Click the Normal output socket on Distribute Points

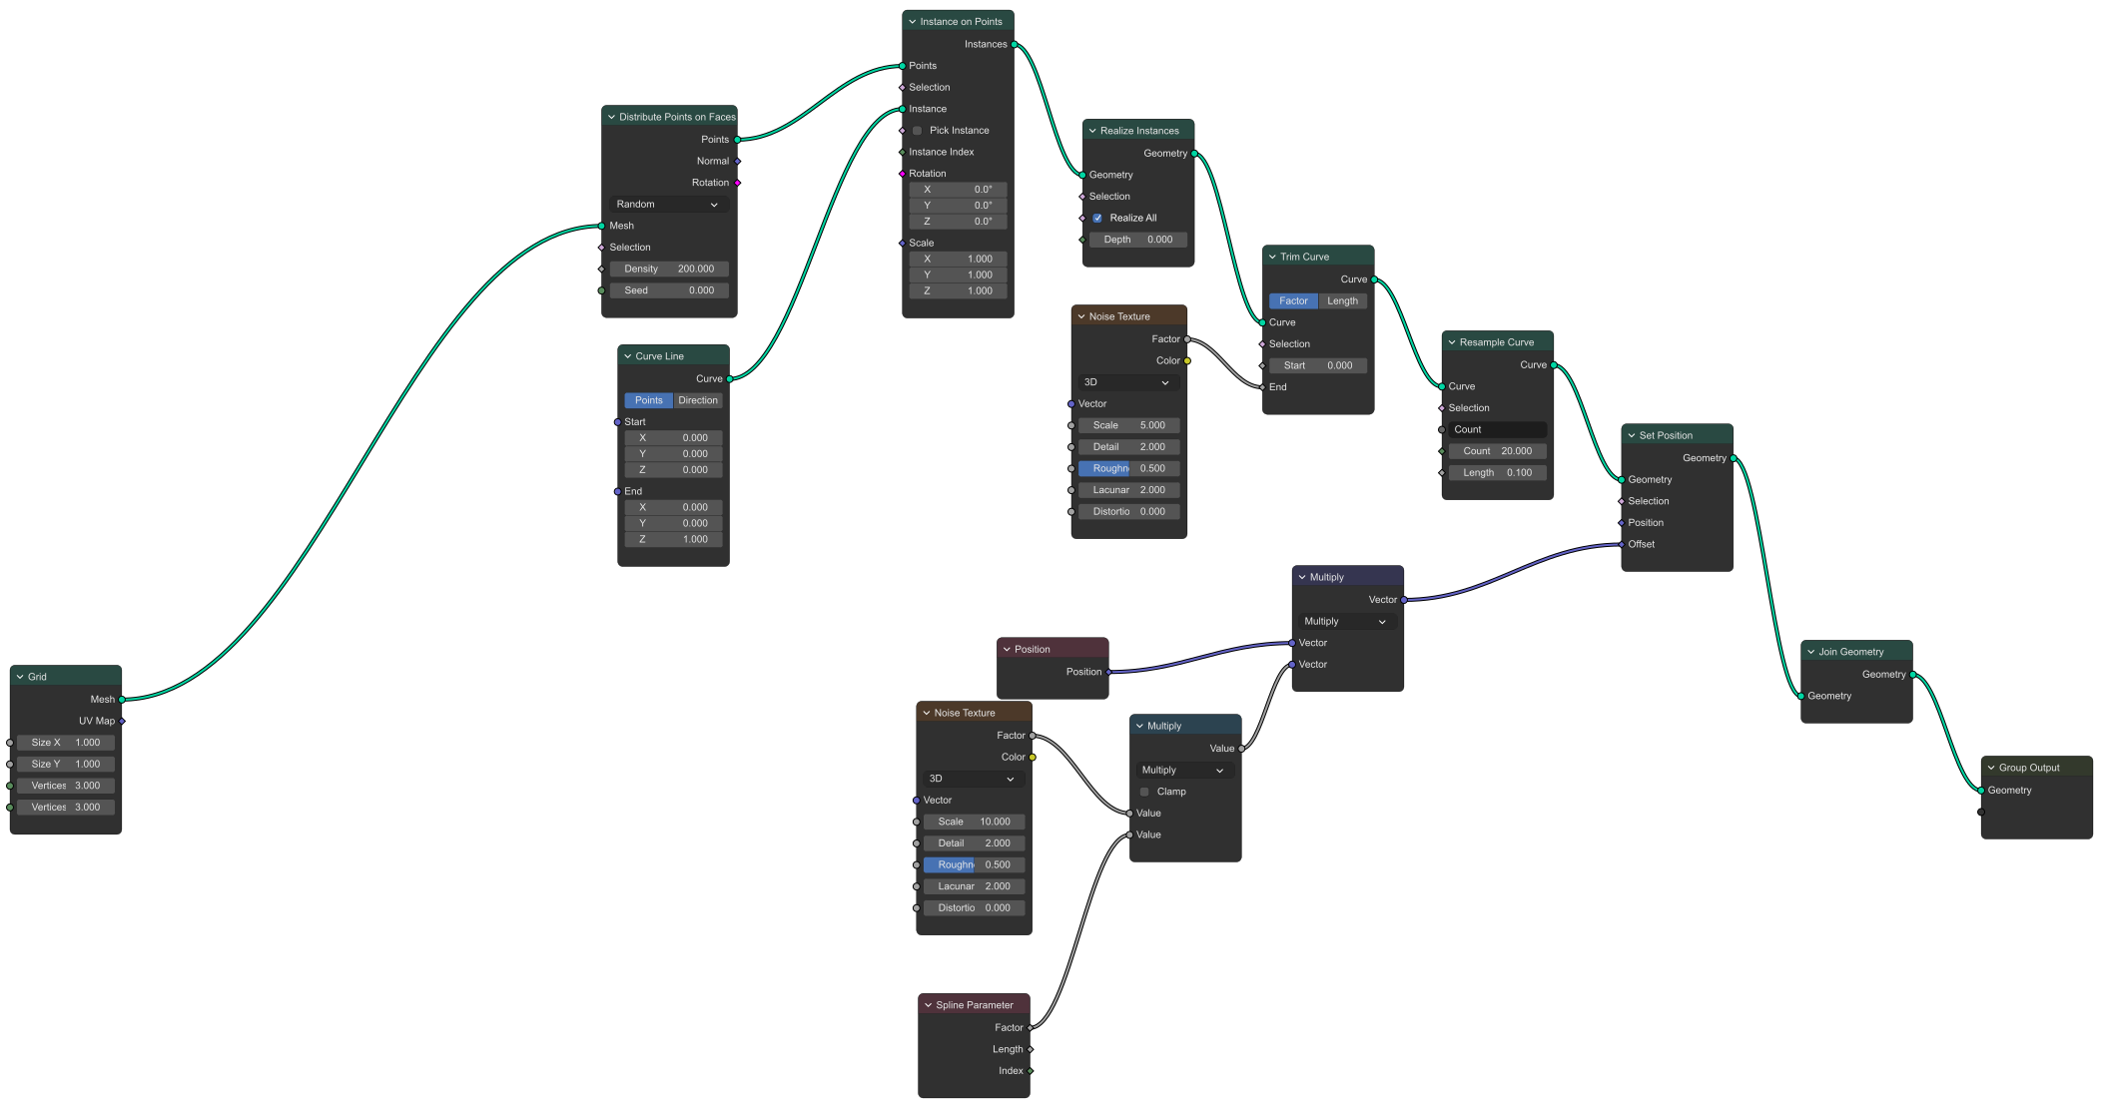[737, 161]
